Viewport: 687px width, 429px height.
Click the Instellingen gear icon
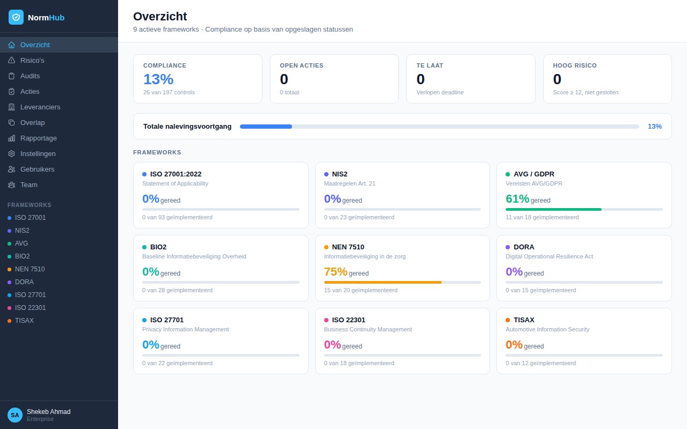point(12,154)
